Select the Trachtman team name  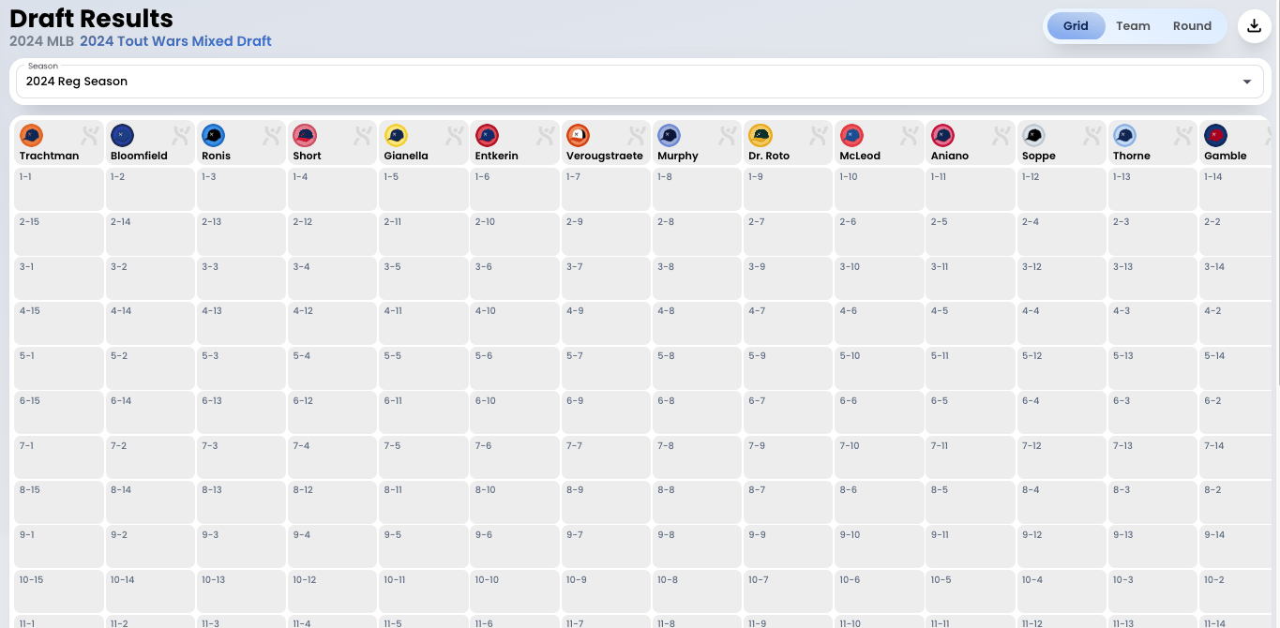[49, 156]
